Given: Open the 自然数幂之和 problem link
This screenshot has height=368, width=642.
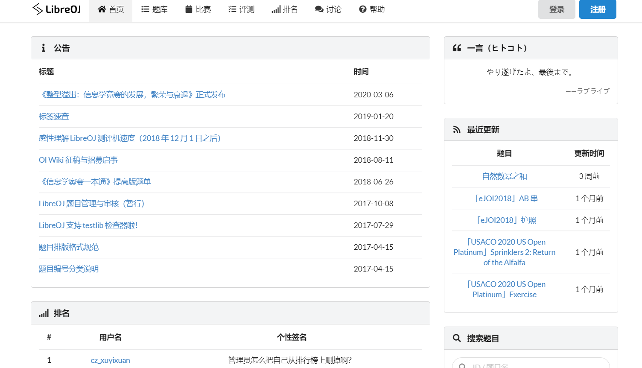Looking at the screenshot, I should tap(504, 176).
